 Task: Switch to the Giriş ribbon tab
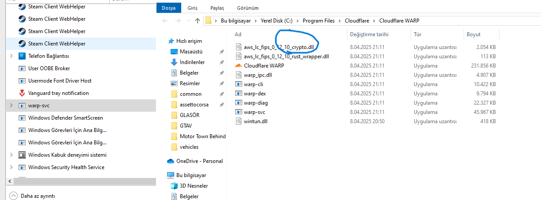pos(193,8)
